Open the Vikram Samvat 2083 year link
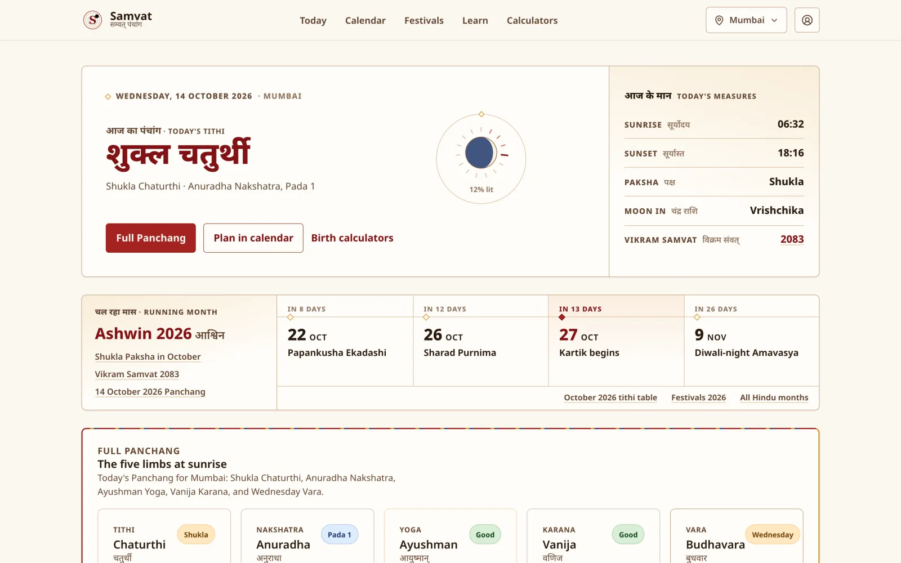 (792, 239)
